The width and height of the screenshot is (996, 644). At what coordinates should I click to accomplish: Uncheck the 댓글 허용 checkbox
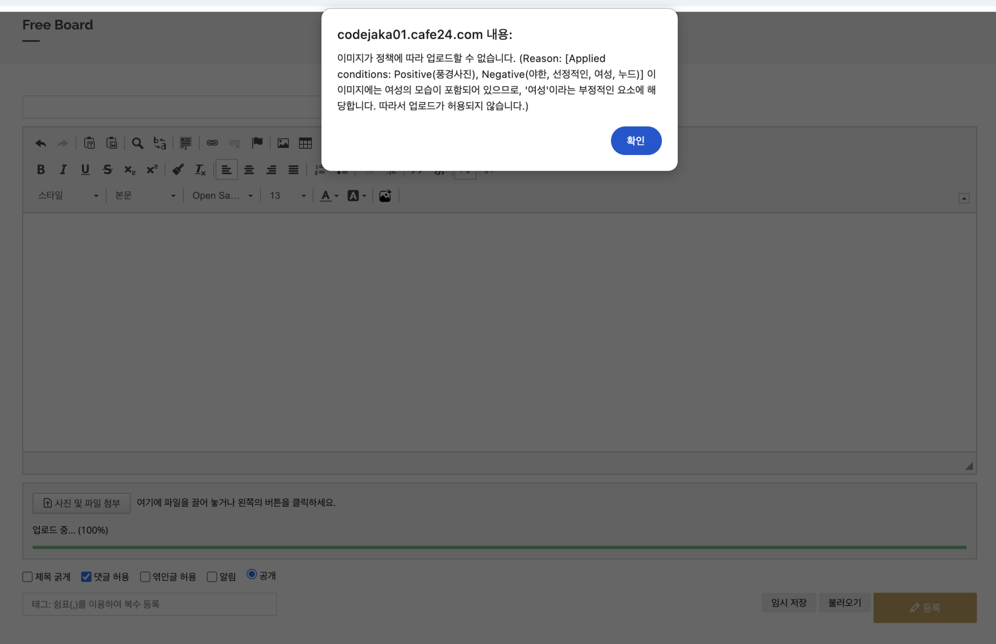pyautogui.click(x=86, y=577)
